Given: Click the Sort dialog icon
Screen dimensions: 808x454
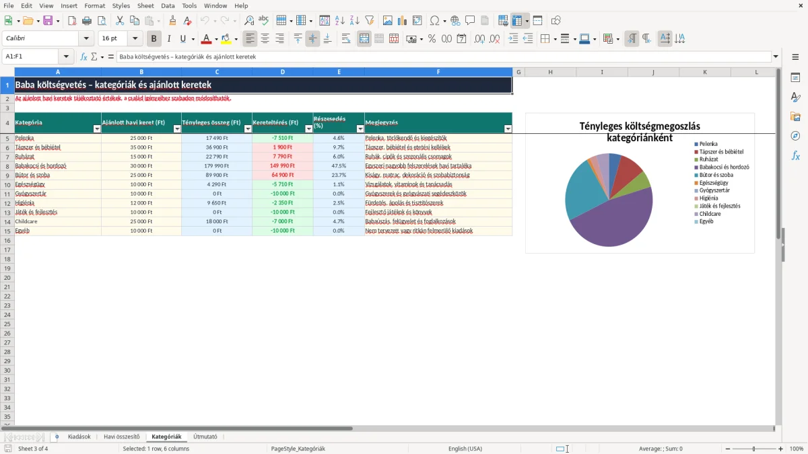Looking at the screenshot, I should [325, 21].
